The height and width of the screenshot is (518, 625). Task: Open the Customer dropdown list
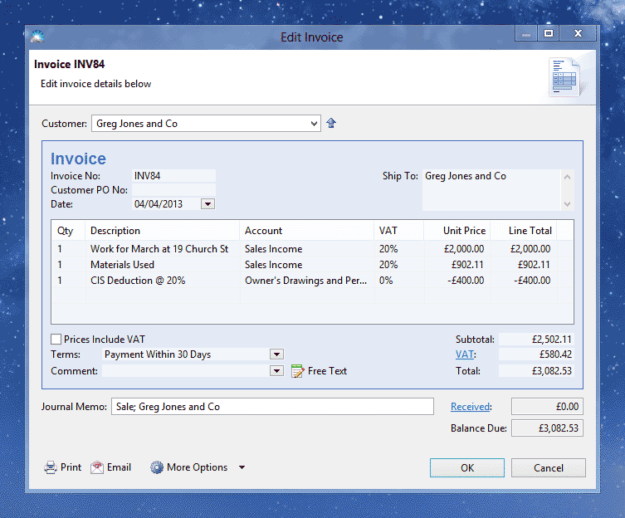313,124
